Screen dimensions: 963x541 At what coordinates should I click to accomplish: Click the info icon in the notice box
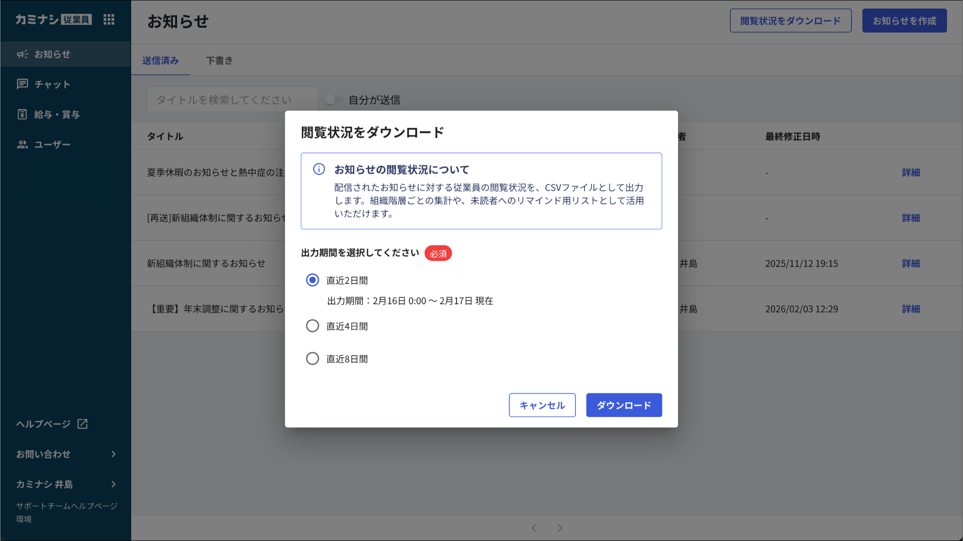pos(319,169)
